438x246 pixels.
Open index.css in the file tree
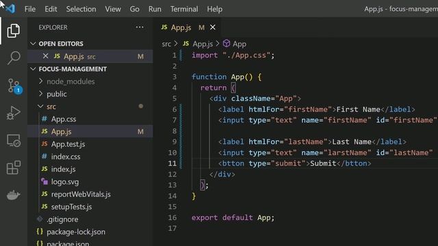pyautogui.click(x=66, y=156)
